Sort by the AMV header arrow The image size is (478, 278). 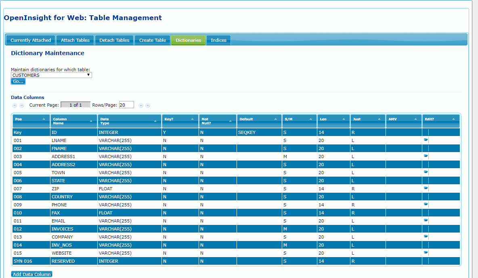point(415,119)
